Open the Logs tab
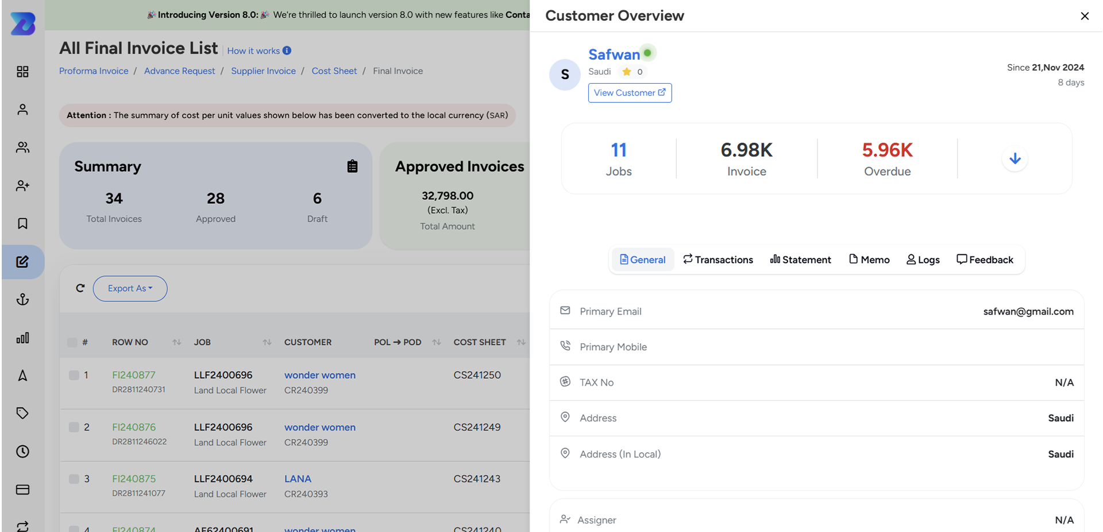1103x532 pixels. [923, 260]
